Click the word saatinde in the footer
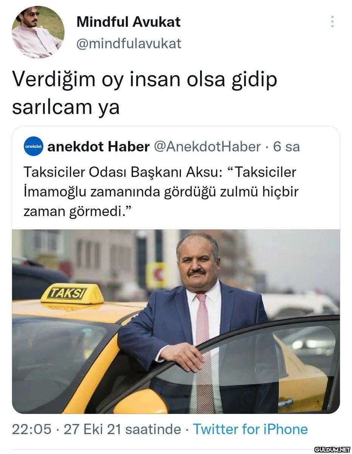Screen dimensions: 352x454 pyautogui.click(x=153, y=429)
